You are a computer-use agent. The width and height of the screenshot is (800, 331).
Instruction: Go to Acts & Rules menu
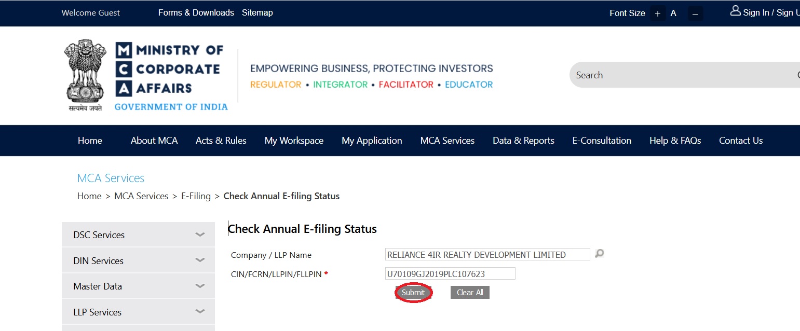coord(221,141)
